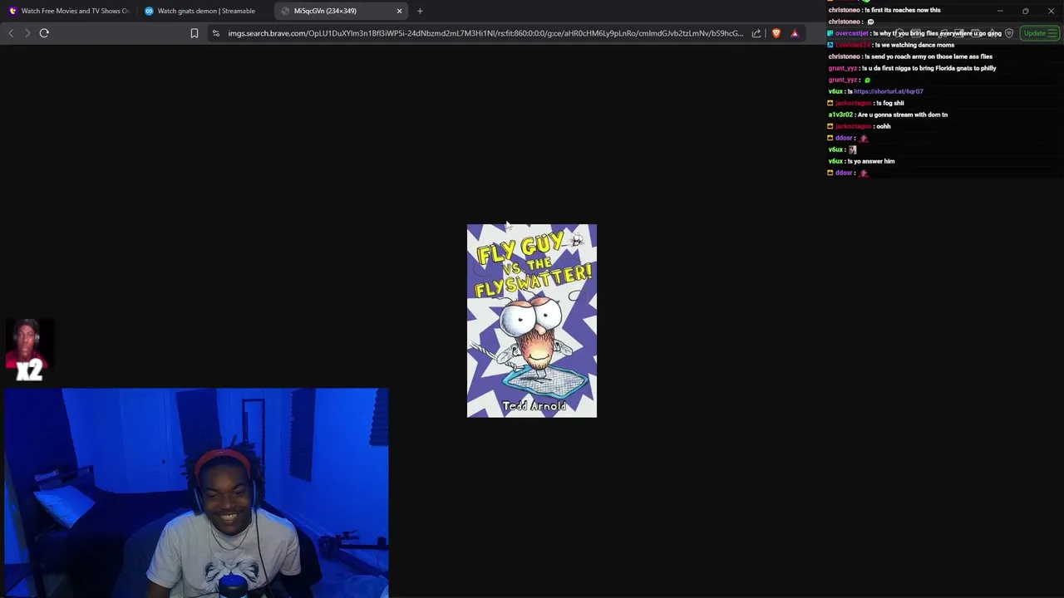Click chat message 'Is fog shii'
The height and width of the screenshot is (598, 1064).
(890, 103)
